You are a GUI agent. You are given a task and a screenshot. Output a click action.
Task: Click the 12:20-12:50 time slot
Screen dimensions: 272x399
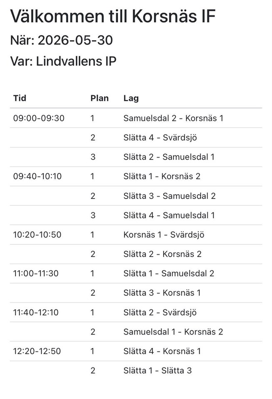coord(37,351)
